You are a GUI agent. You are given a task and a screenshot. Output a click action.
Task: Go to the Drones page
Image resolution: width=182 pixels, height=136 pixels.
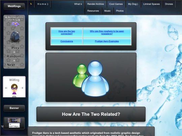coord(169,4)
